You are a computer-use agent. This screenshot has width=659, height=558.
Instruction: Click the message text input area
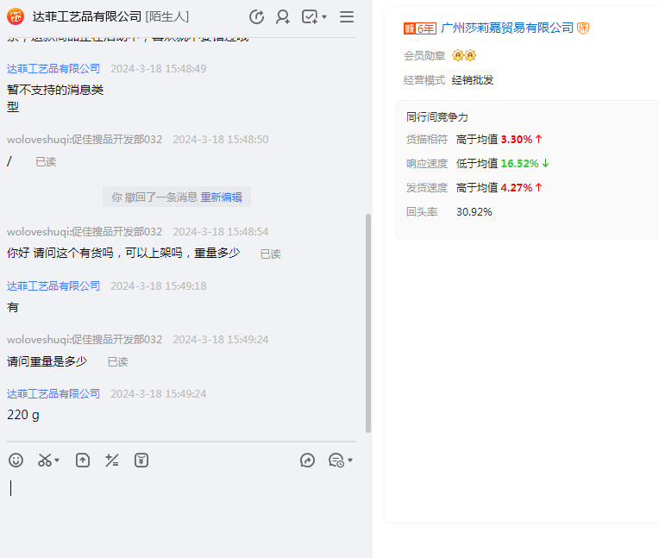[x=181, y=509]
